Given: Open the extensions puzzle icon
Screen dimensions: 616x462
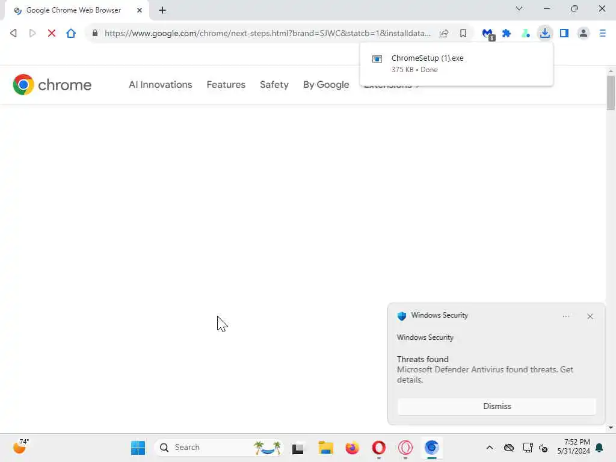Looking at the screenshot, I should 507,33.
